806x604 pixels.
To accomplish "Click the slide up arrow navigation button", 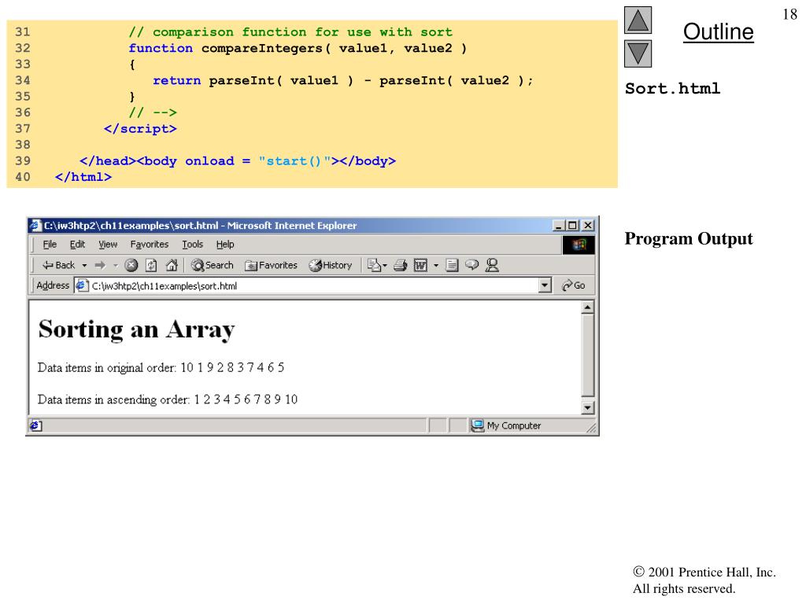I will 638,20.
